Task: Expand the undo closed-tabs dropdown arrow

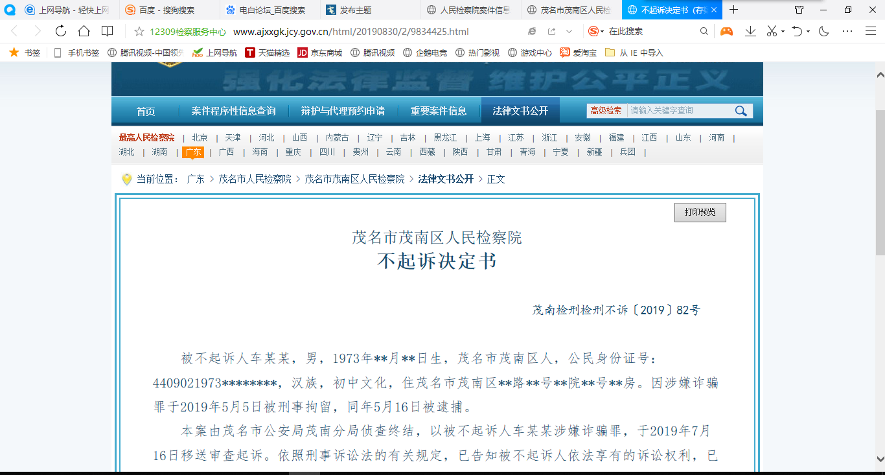Action: click(x=808, y=32)
